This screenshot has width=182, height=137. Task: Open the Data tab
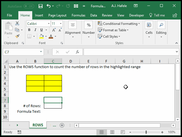(94, 15)
